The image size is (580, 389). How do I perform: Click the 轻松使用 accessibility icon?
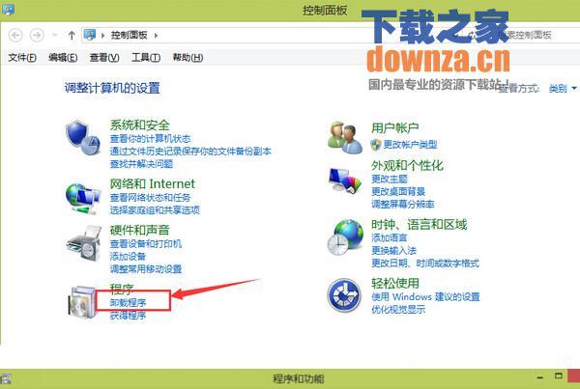[x=344, y=295]
